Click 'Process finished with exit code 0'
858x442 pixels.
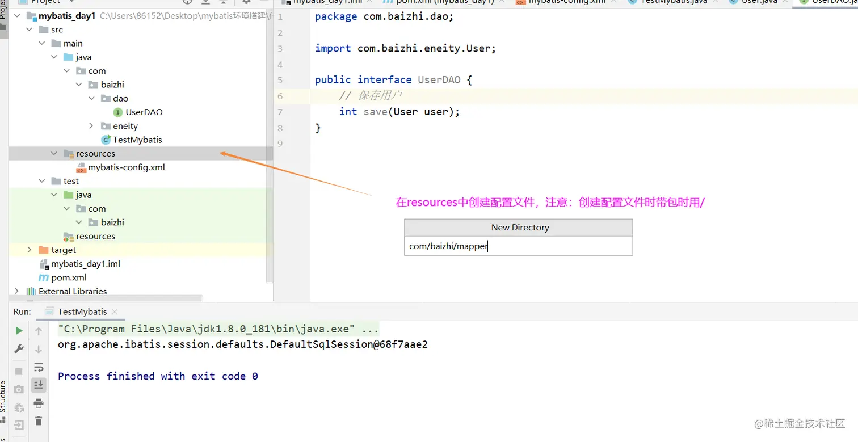[x=158, y=376]
